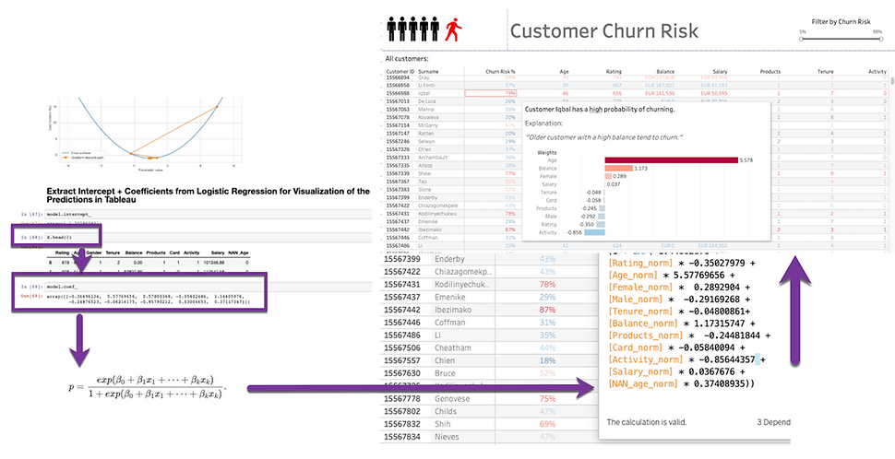Click the All customers: table caption
895x459 pixels.
point(406,59)
